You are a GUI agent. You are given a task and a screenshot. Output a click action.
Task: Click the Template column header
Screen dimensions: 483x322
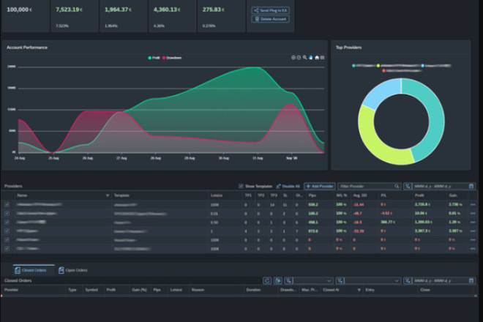coord(121,195)
